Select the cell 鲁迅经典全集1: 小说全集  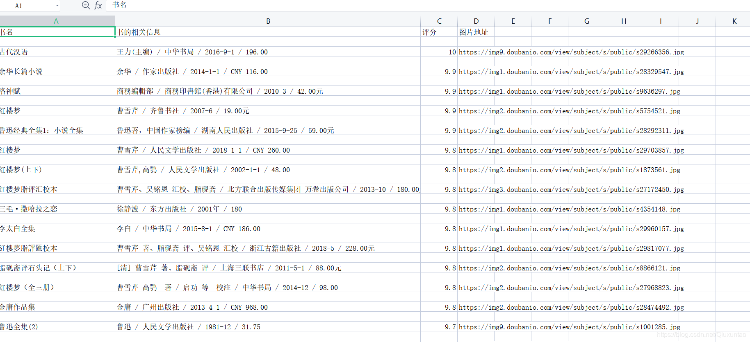(57, 130)
